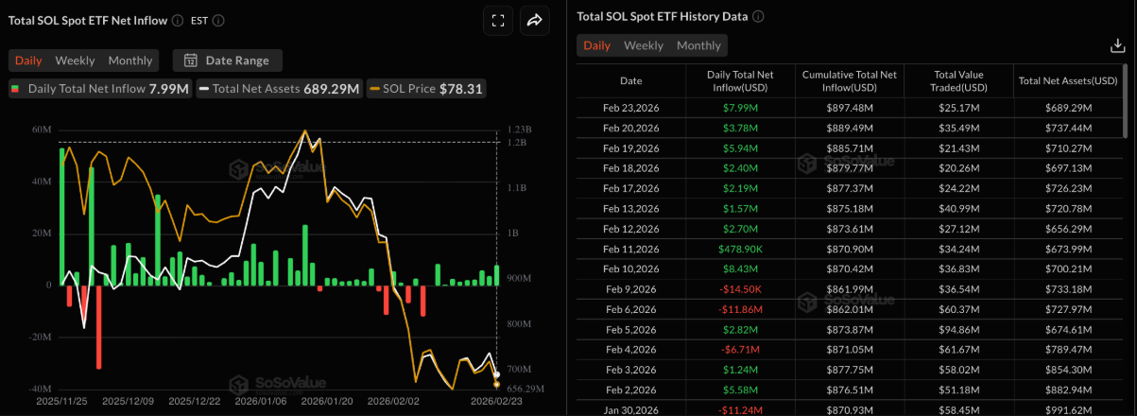Image resolution: width=1137 pixels, height=416 pixels.
Task: Click the Cumulative Total Net Inflow column header
Action: point(849,80)
